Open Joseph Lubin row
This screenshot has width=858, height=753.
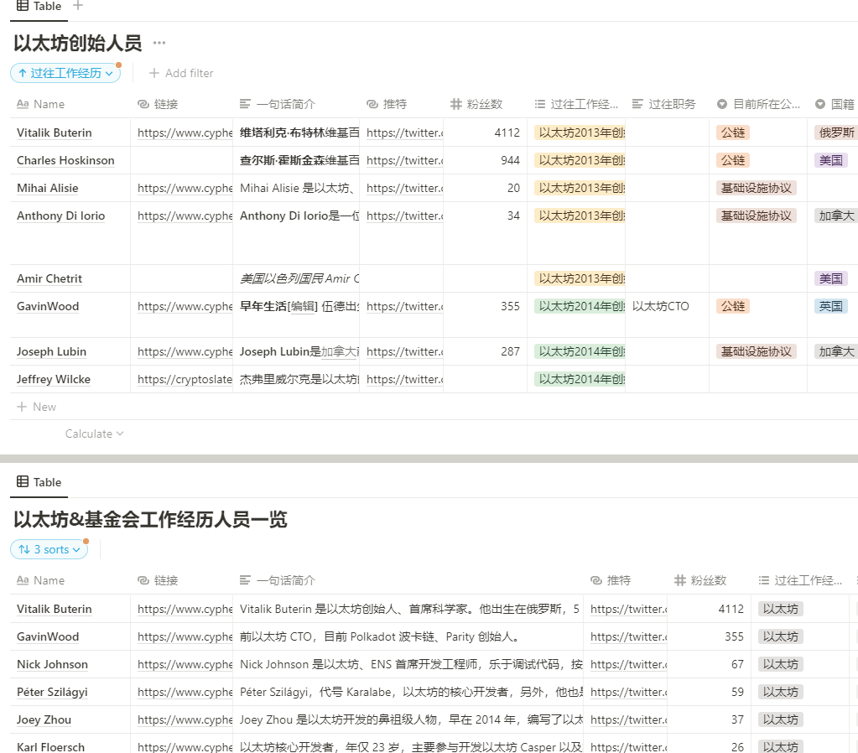tap(51, 351)
